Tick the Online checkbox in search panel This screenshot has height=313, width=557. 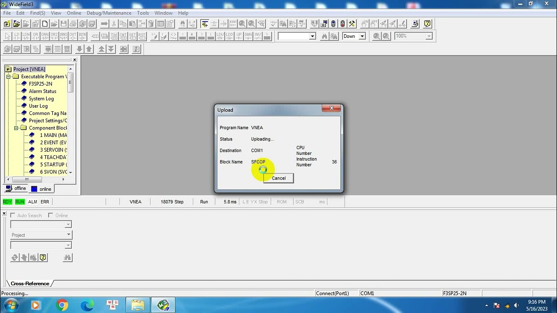click(x=51, y=216)
